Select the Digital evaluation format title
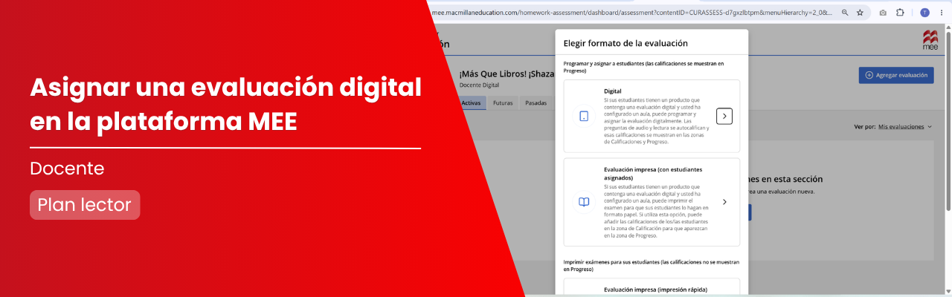Viewport: 952px width, 297px height. point(613,91)
